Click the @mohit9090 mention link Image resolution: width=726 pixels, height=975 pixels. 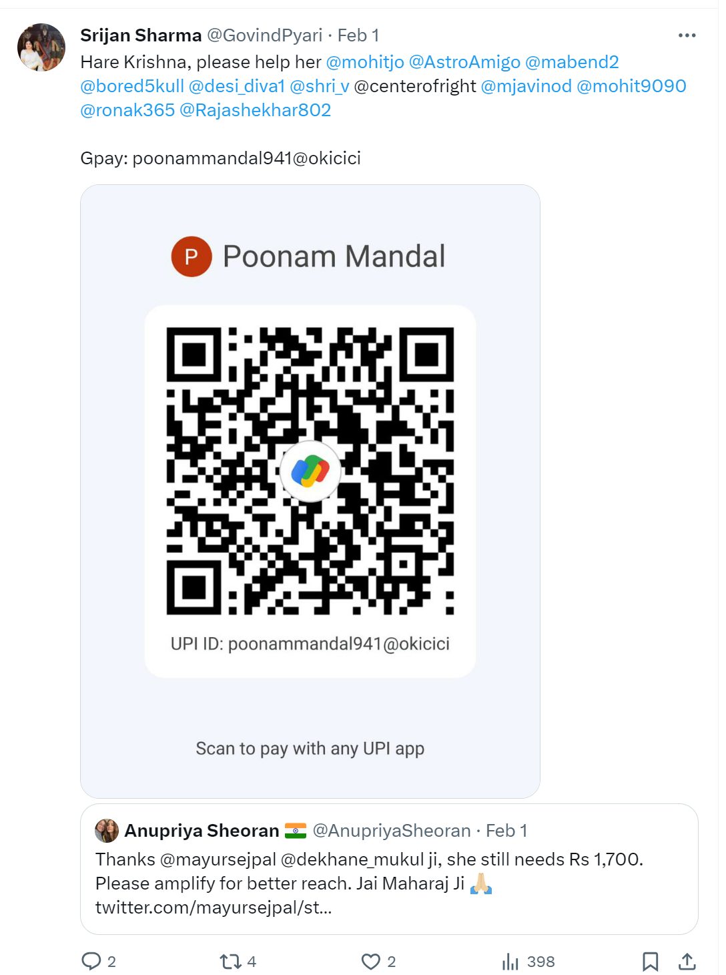click(x=631, y=86)
